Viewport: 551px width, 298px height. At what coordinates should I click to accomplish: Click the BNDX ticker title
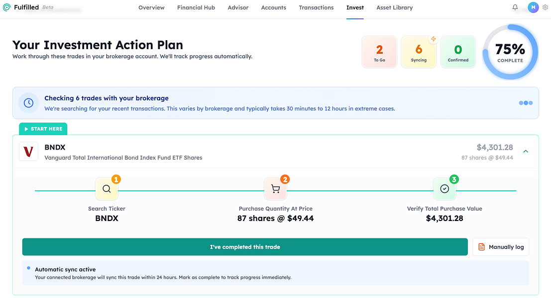[x=55, y=147]
